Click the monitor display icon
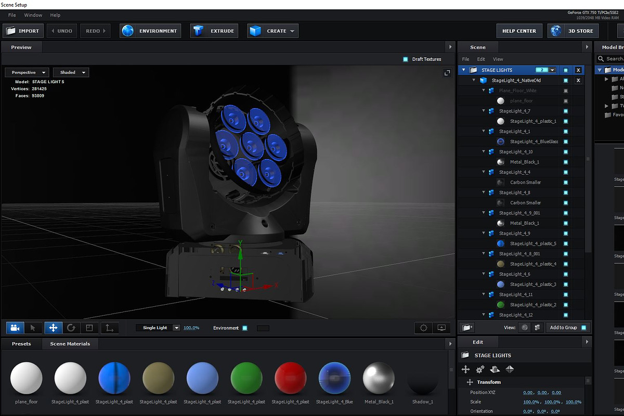Image resolution: width=624 pixels, height=416 pixels. (x=442, y=328)
